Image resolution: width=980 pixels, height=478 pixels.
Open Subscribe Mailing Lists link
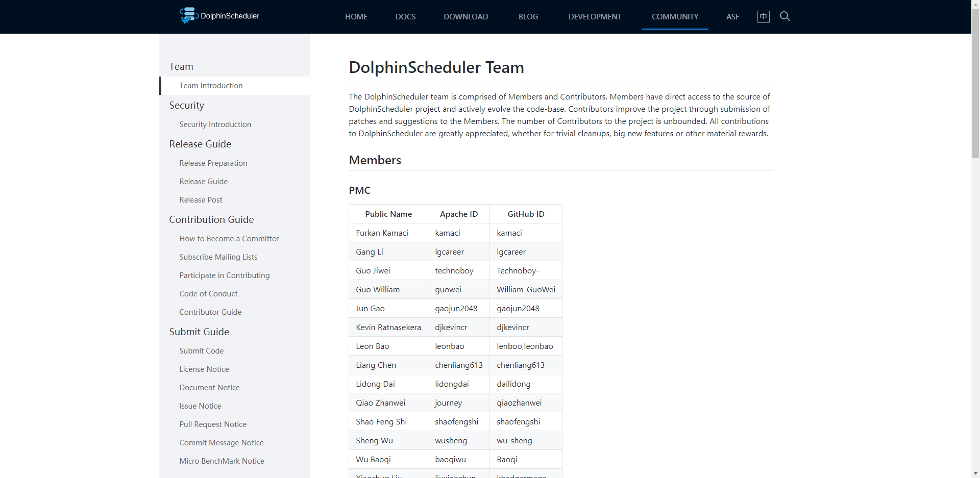[218, 257]
